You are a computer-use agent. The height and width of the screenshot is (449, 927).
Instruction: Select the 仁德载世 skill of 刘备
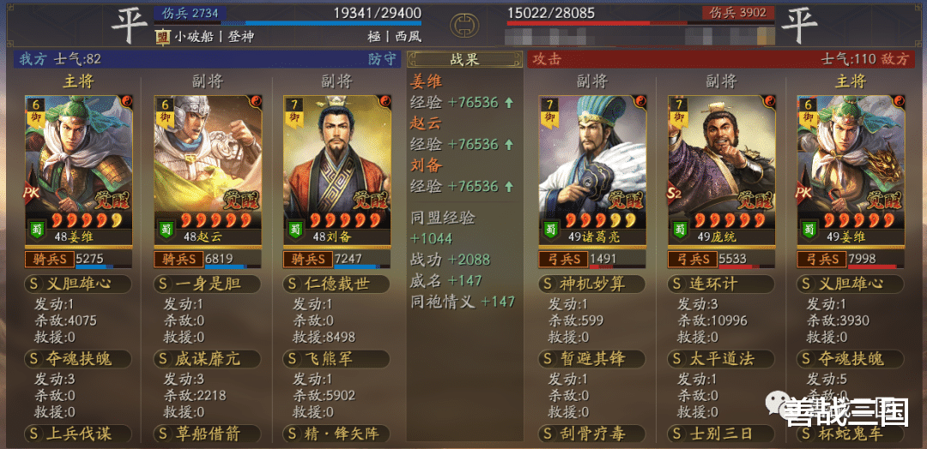point(336,284)
